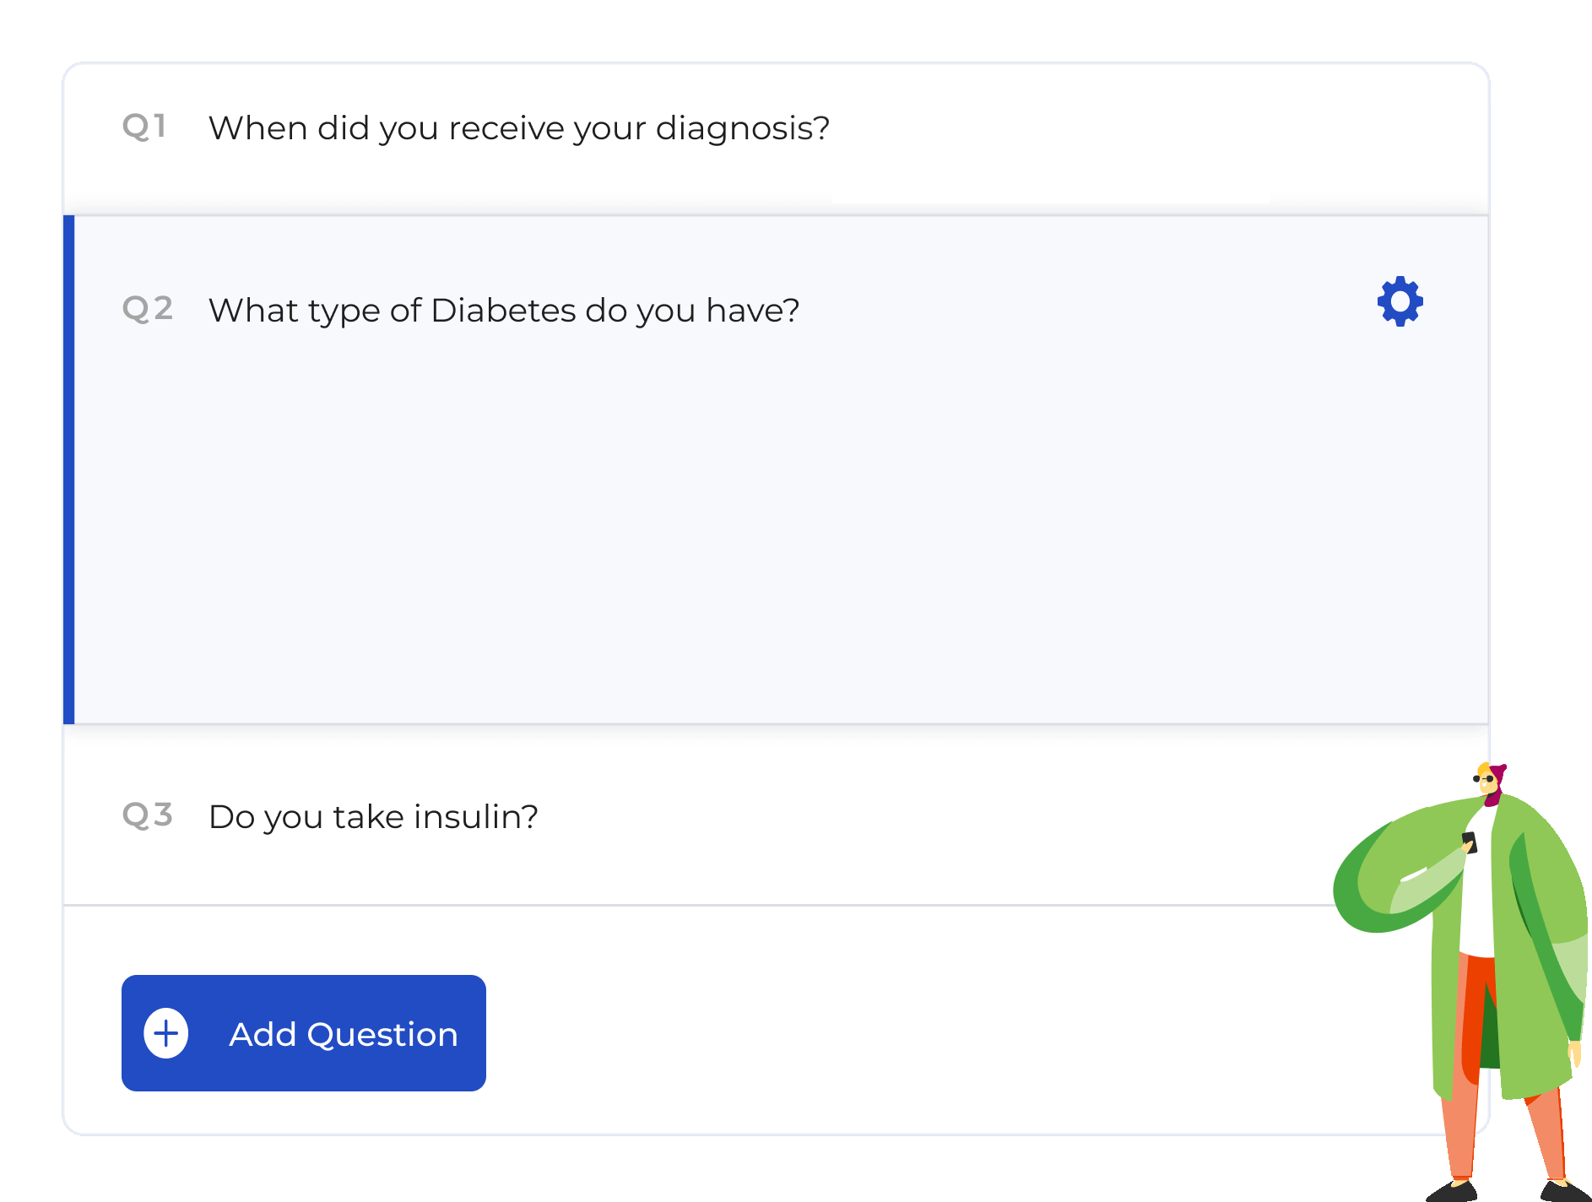Select "What type of Diabetes do you have?" text

(x=504, y=311)
